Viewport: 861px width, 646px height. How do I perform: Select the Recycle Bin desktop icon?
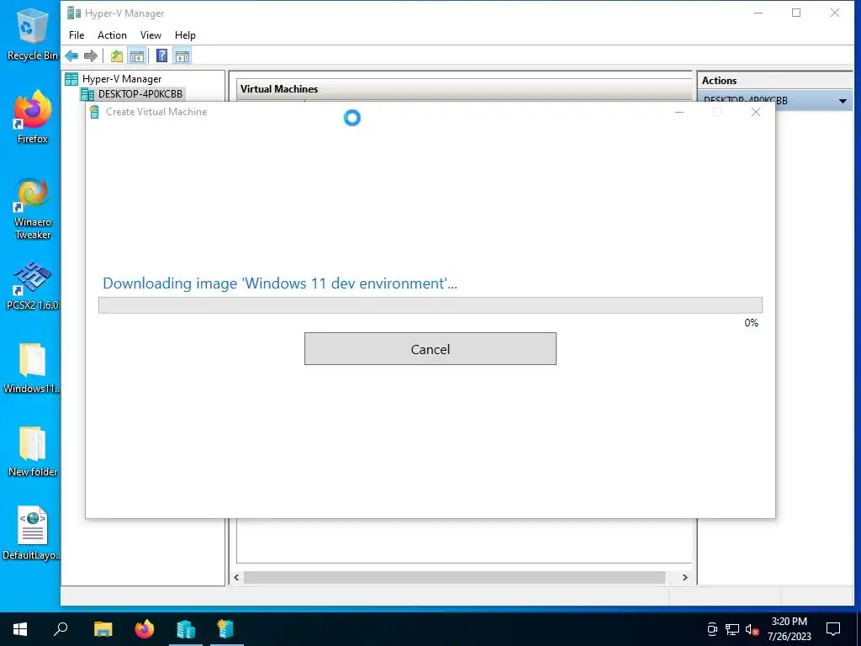32,35
